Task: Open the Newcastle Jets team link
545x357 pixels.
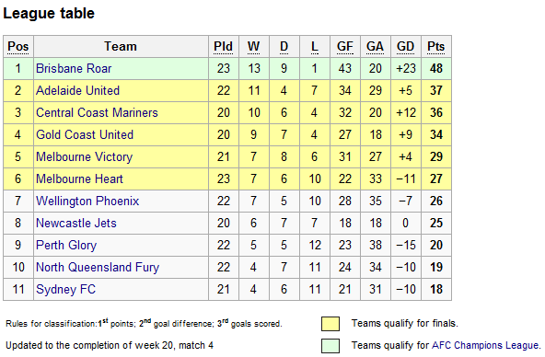Action: (76, 223)
